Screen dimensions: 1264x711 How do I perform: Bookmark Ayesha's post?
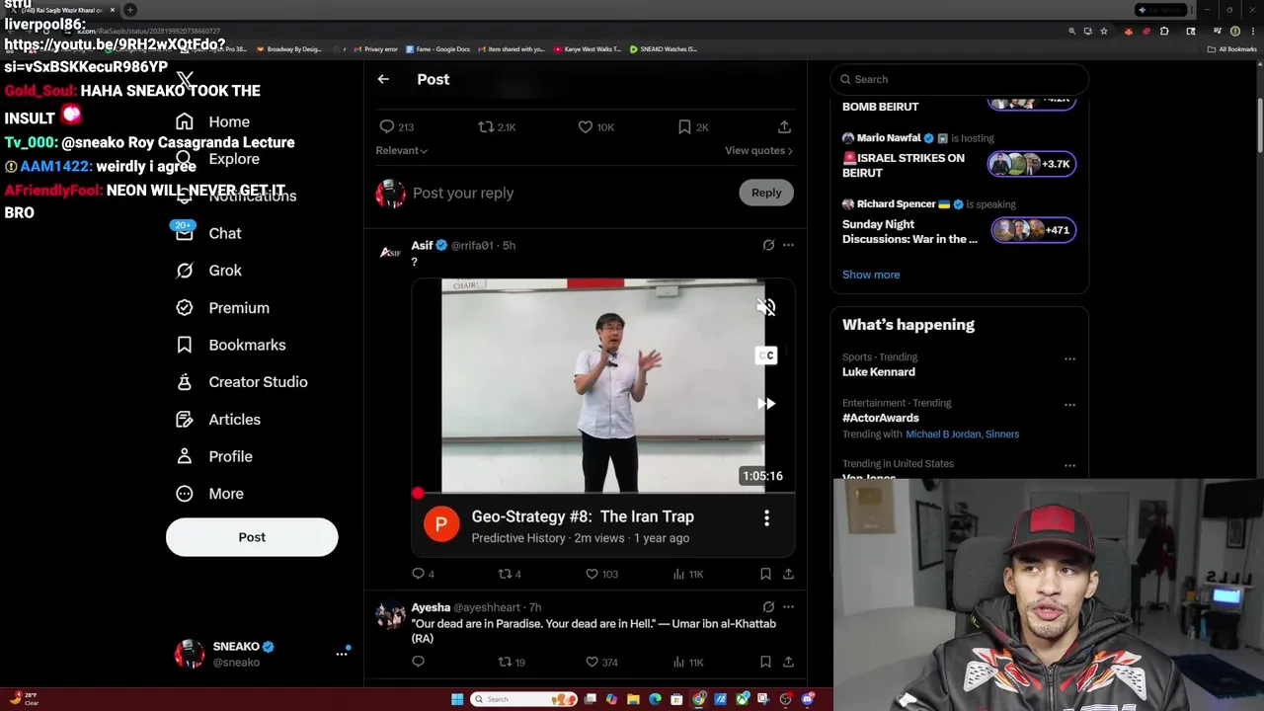click(x=765, y=662)
